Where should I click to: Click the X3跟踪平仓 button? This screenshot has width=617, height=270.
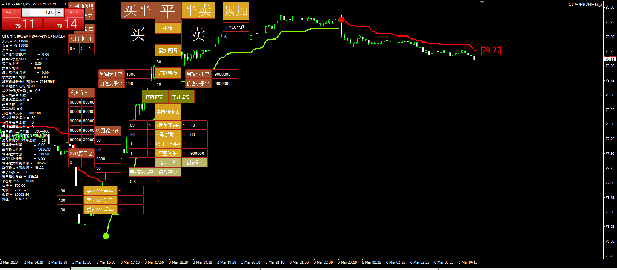pyautogui.click(x=81, y=153)
